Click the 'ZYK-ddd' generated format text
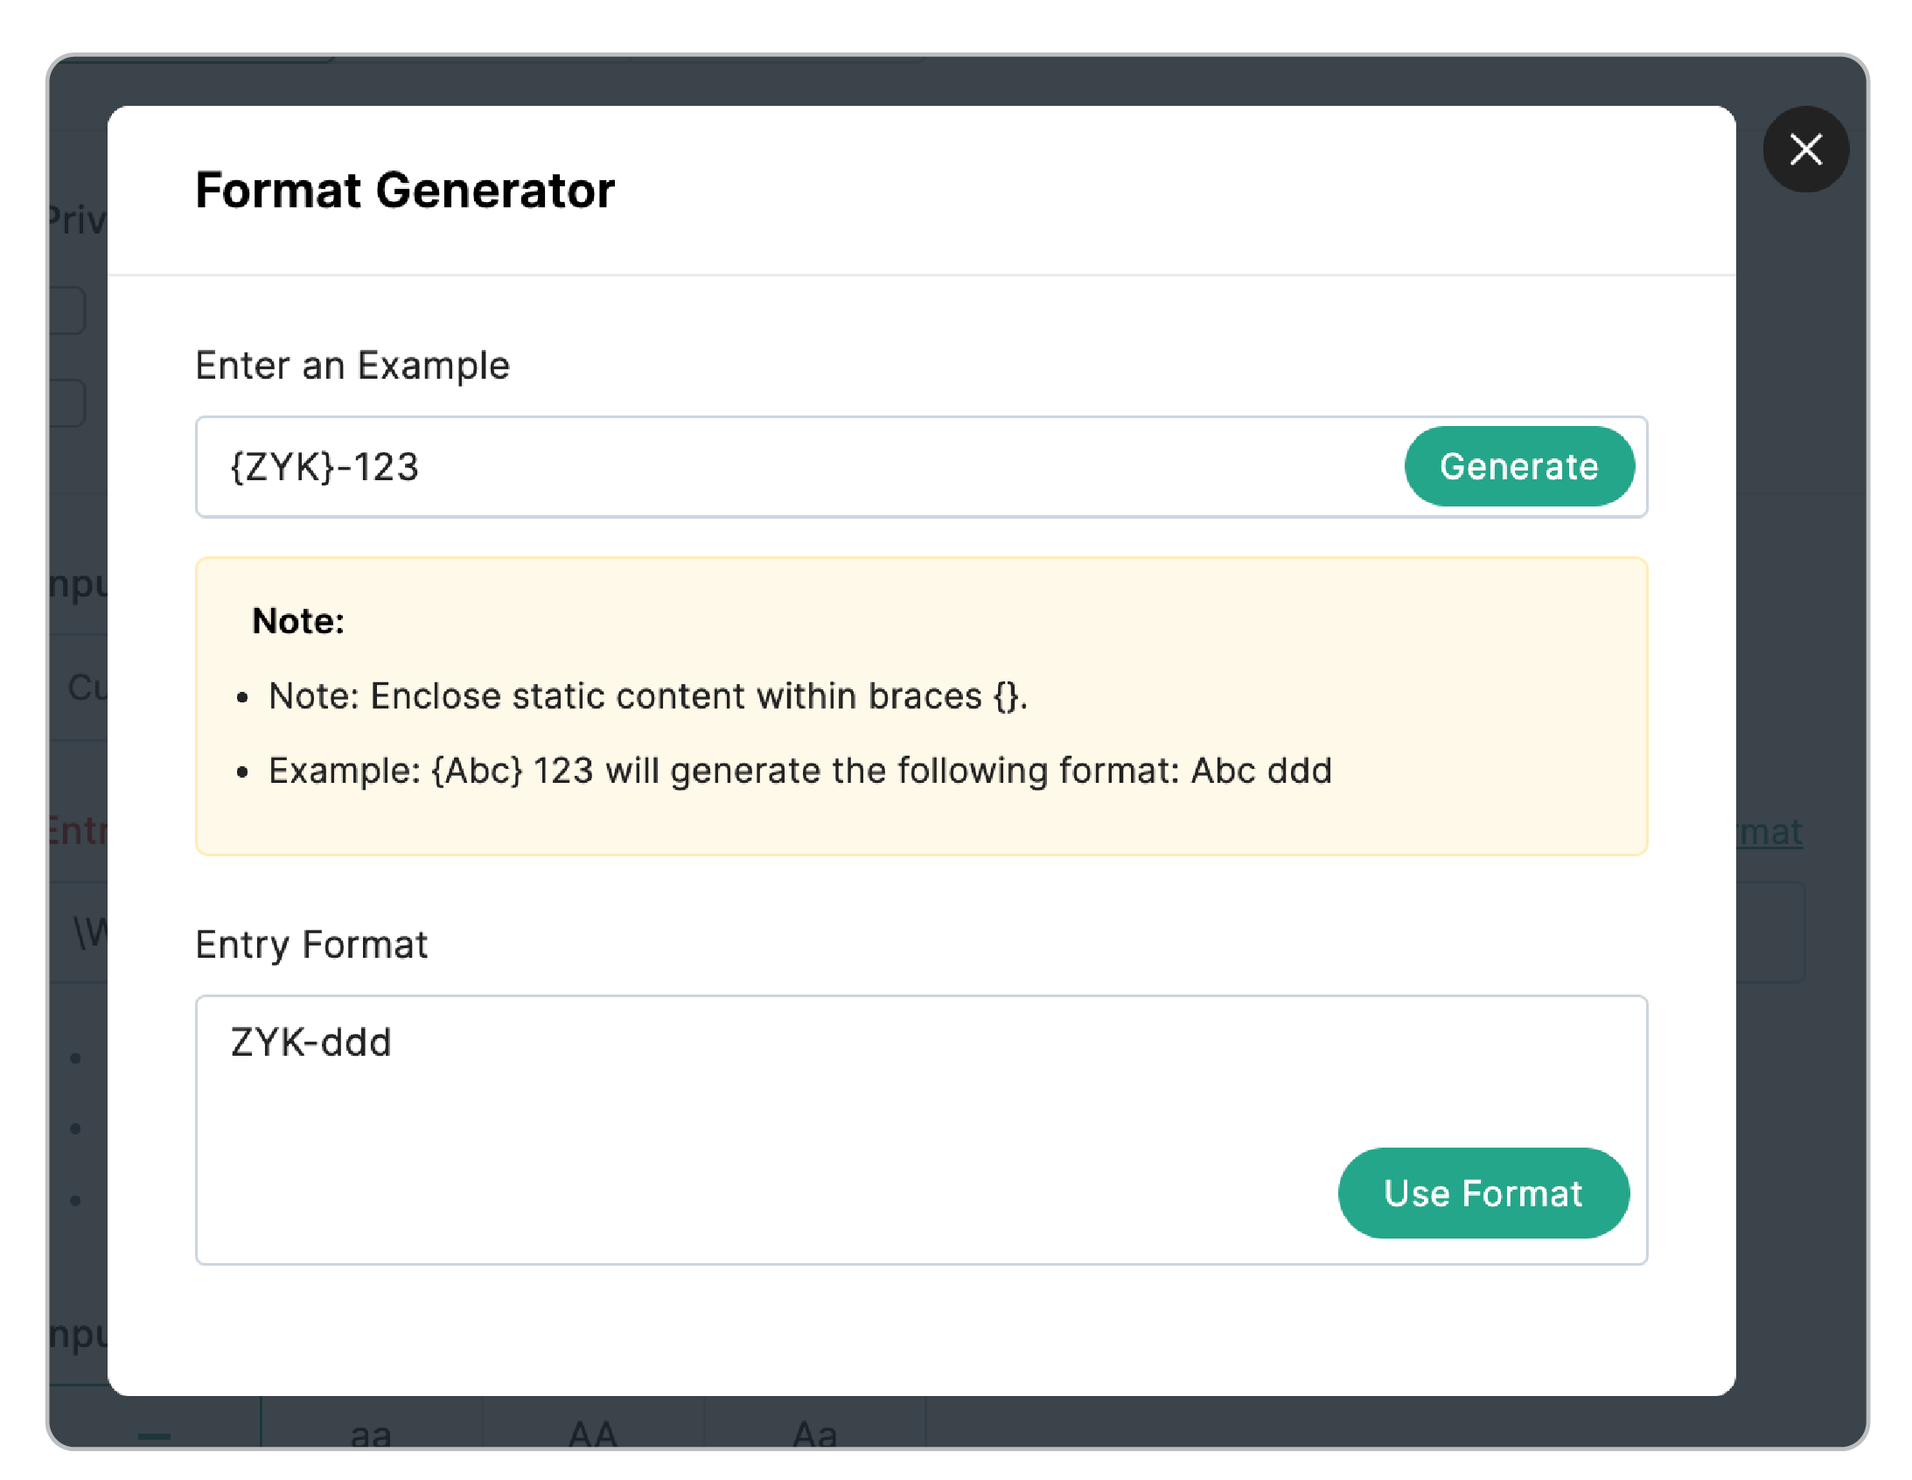1912x1480 pixels. [311, 1042]
